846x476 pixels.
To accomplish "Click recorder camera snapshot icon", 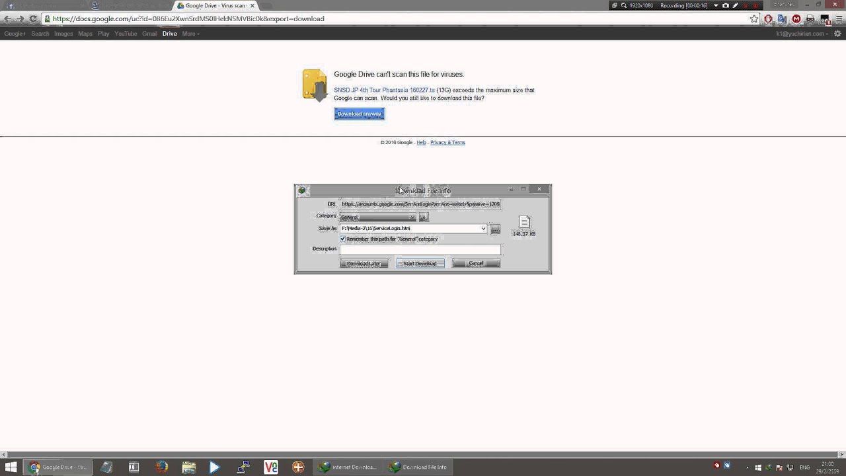I will pos(726,5).
